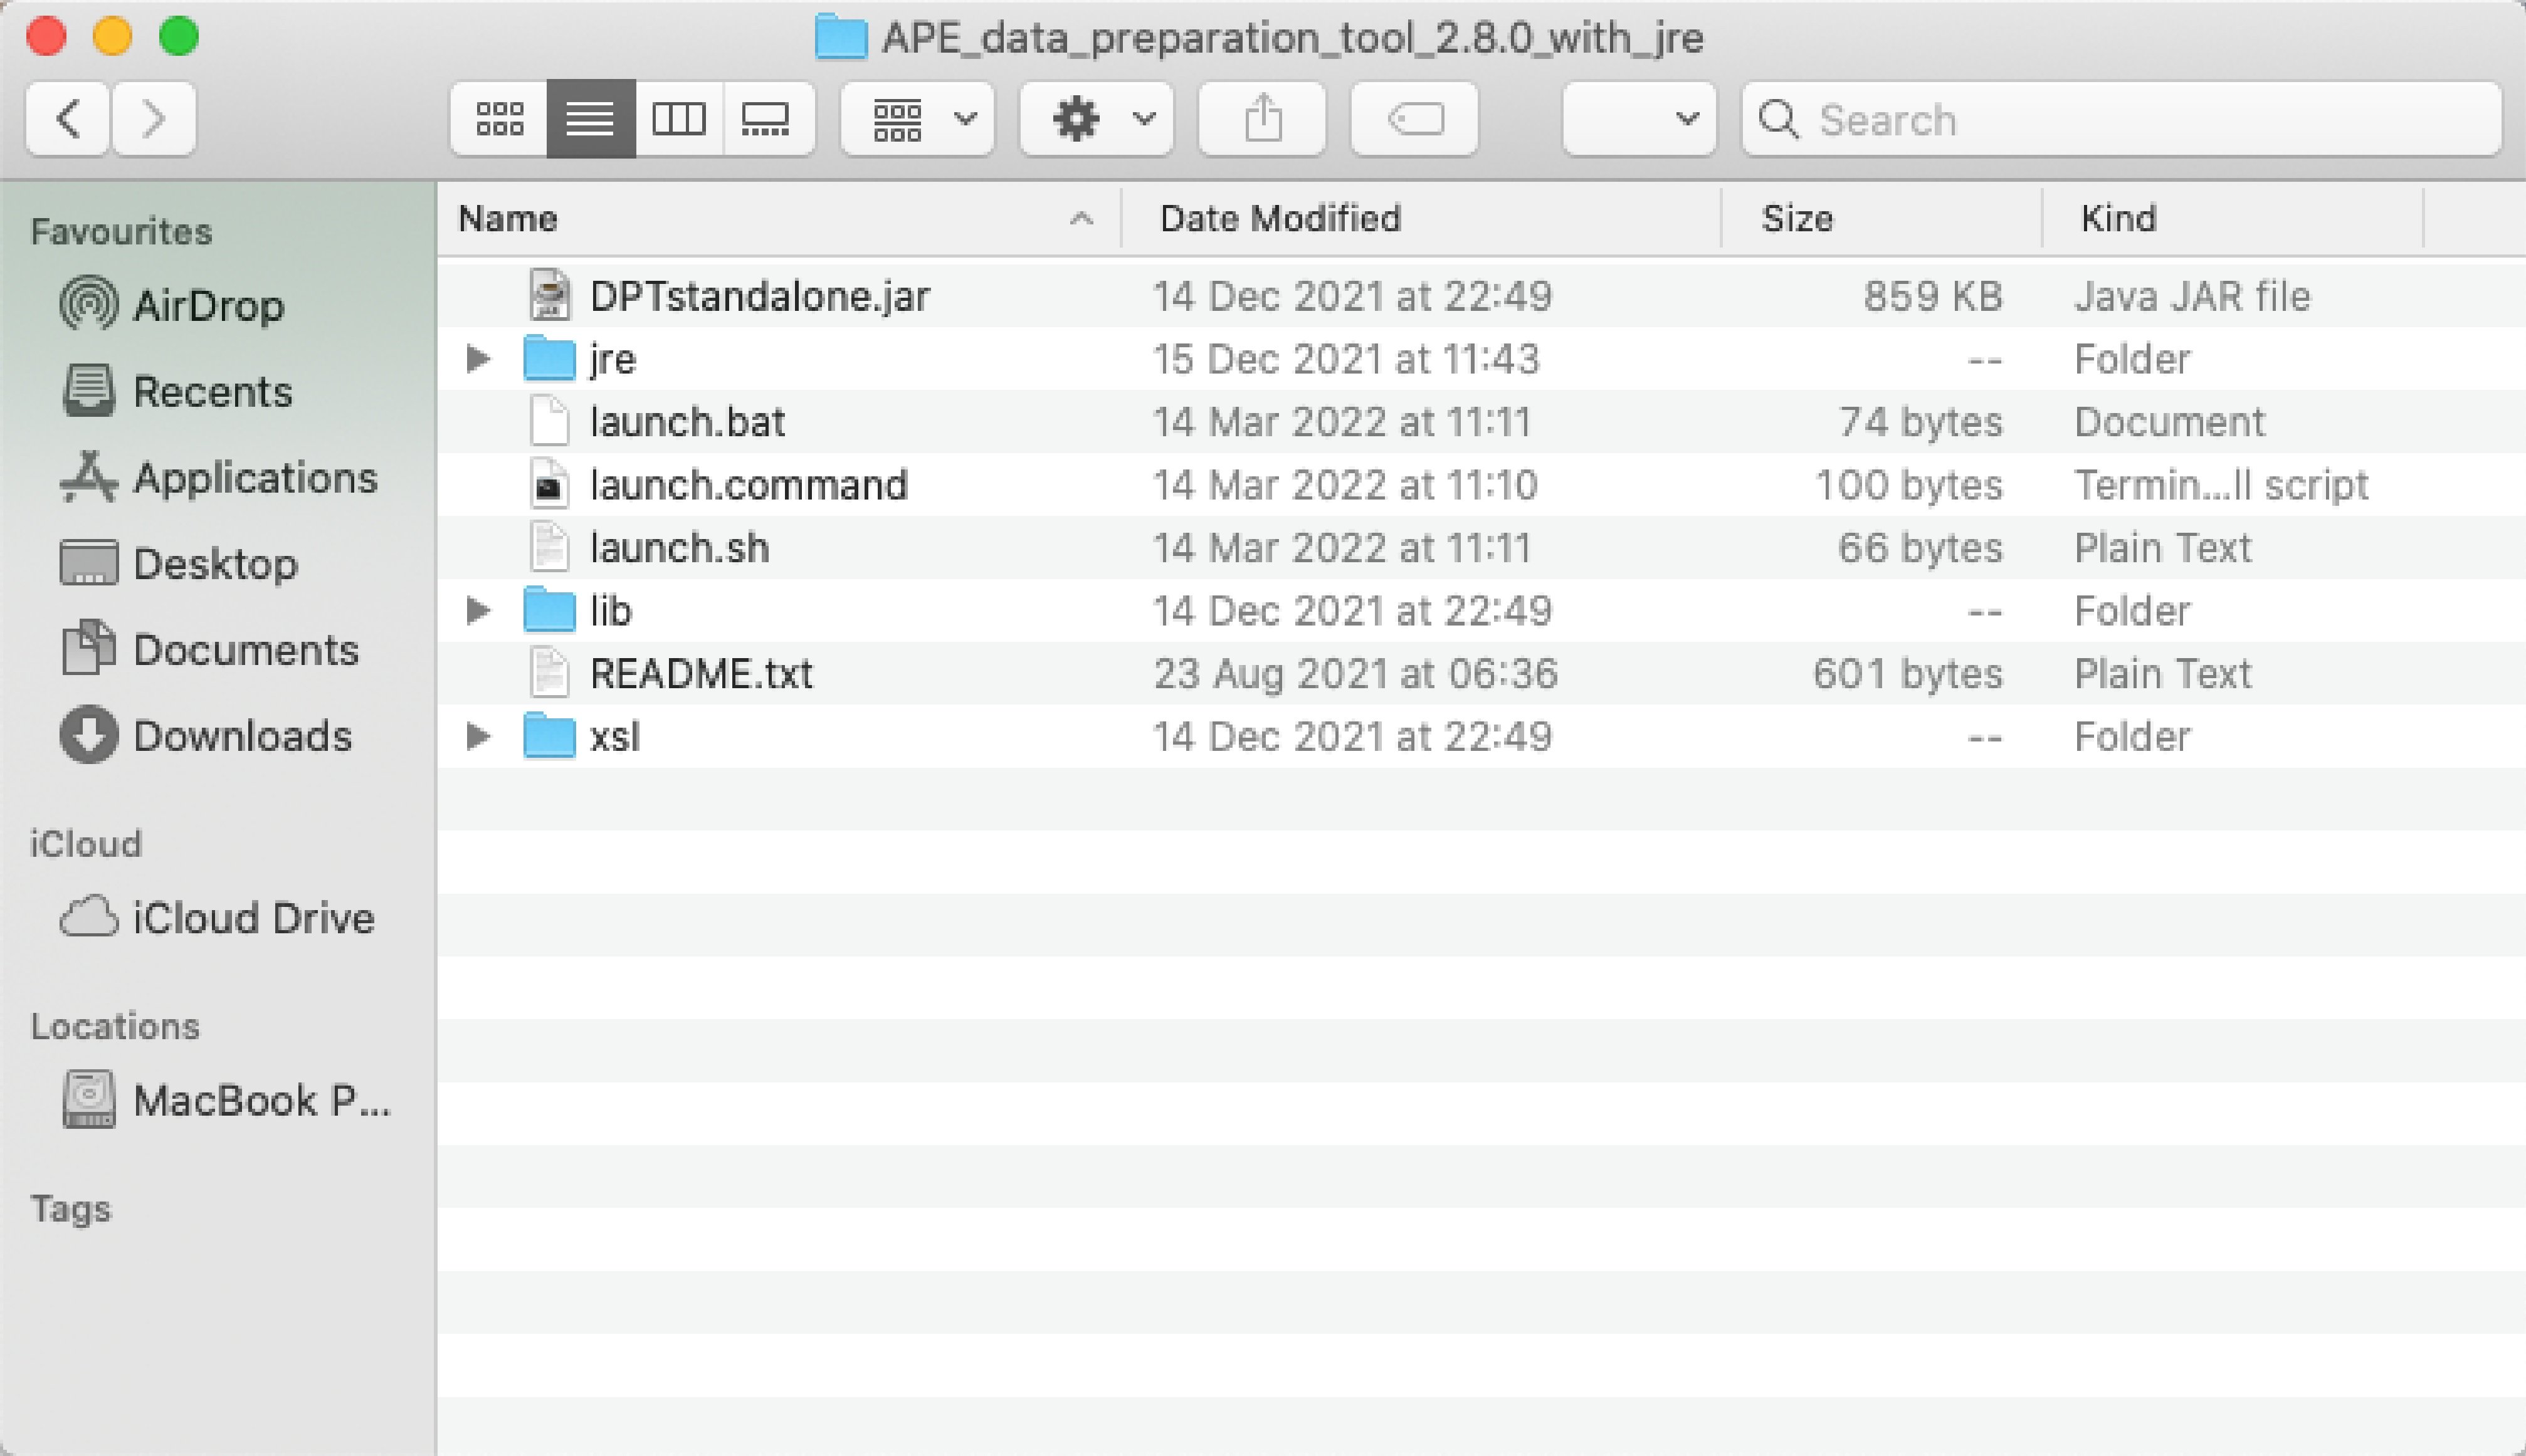
Task: Click the xsl folder name
Action: tap(614, 737)
